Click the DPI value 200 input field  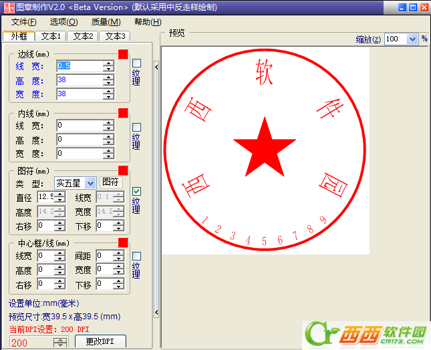(32, 342)
